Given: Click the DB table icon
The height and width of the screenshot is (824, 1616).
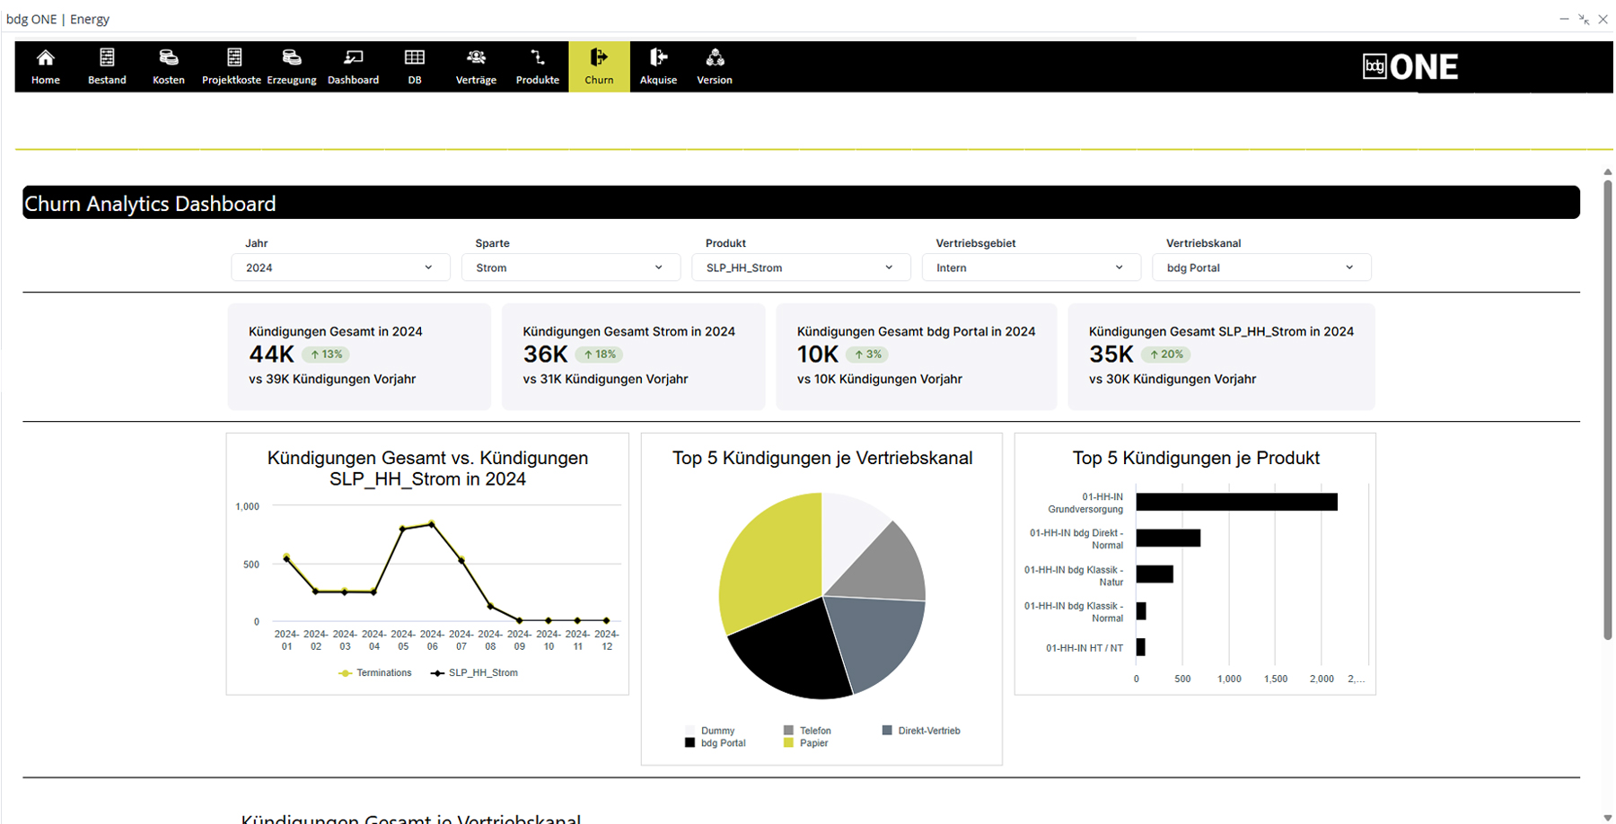Looking at the screenshot, I should tap(414, 58).
